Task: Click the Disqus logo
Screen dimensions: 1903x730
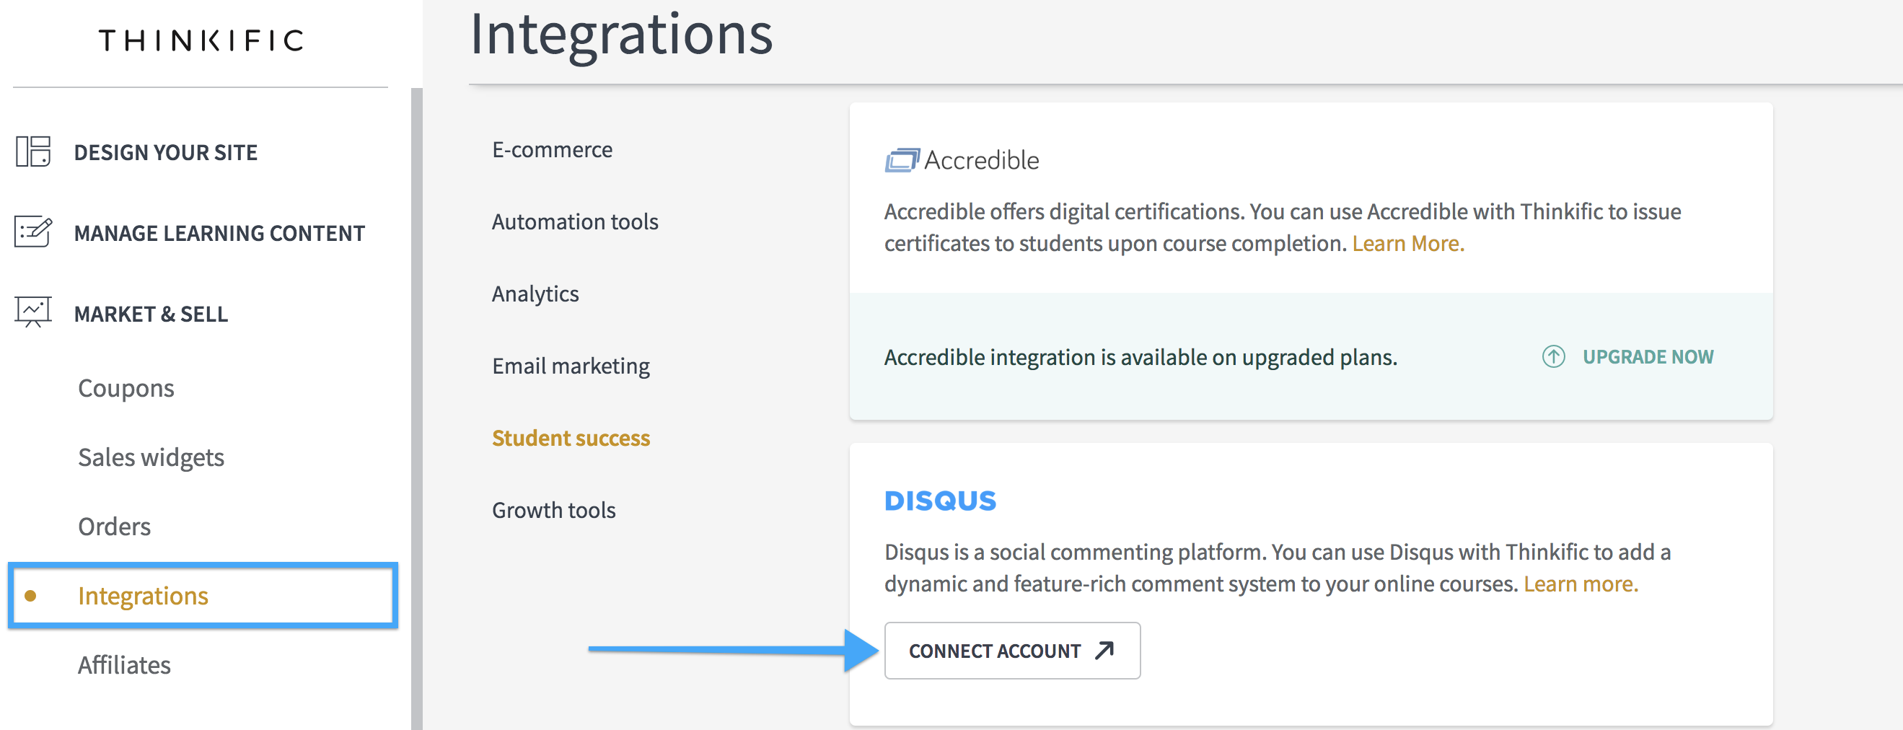Action: 941,501
